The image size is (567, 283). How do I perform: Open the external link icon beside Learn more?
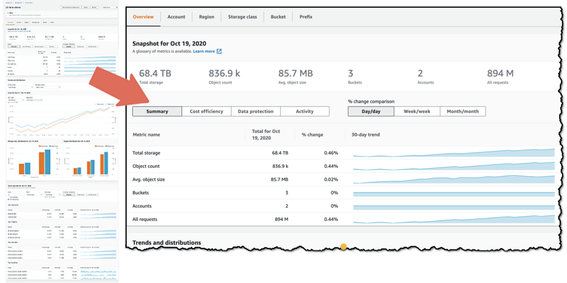(219, 51)
